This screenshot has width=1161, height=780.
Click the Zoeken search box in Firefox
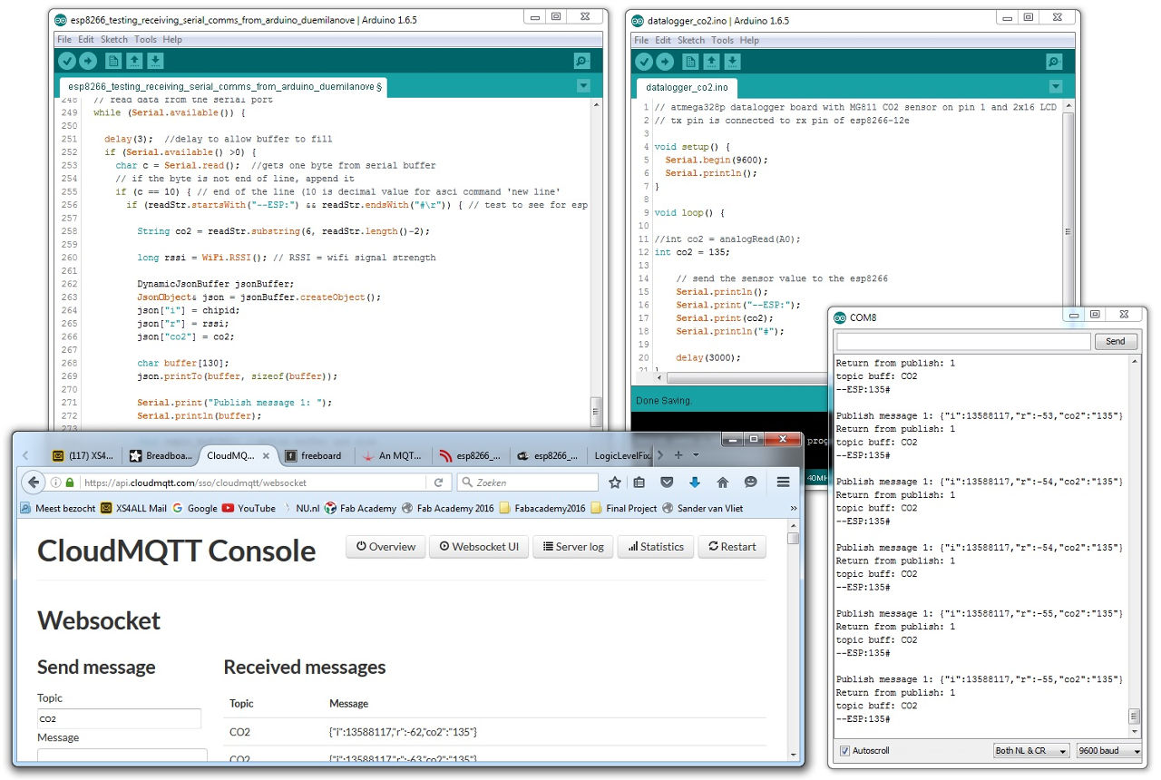point(527,483)
